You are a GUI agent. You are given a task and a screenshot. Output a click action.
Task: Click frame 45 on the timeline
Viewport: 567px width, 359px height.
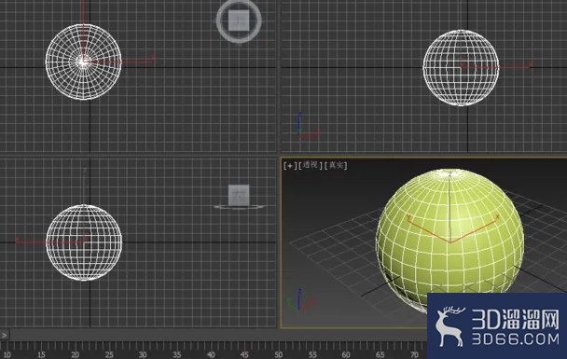(244, 354)
